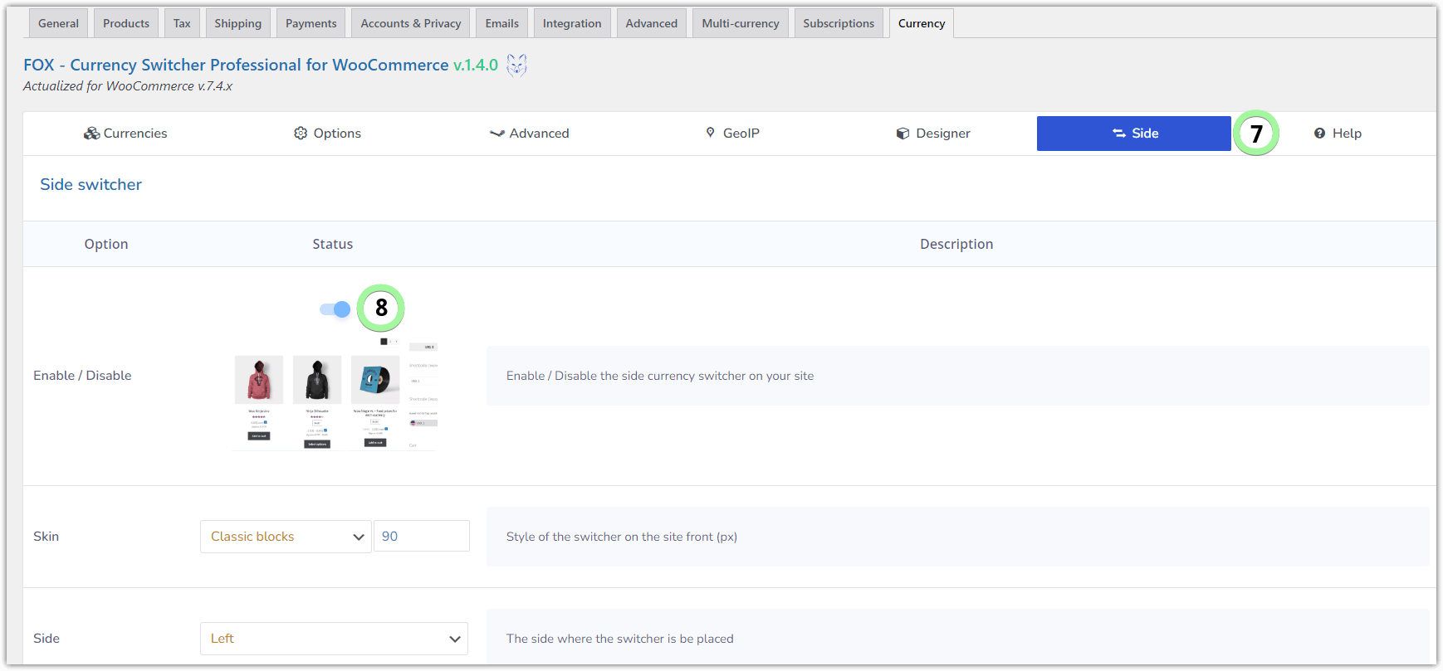Click the FOX Advanced tab trend icon

pos(497,134)
